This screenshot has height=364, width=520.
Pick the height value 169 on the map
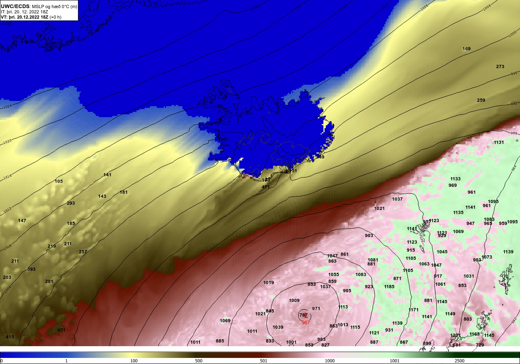pos(466,49)
